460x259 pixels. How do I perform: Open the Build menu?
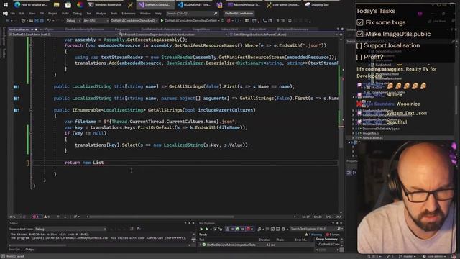point(65,13)
